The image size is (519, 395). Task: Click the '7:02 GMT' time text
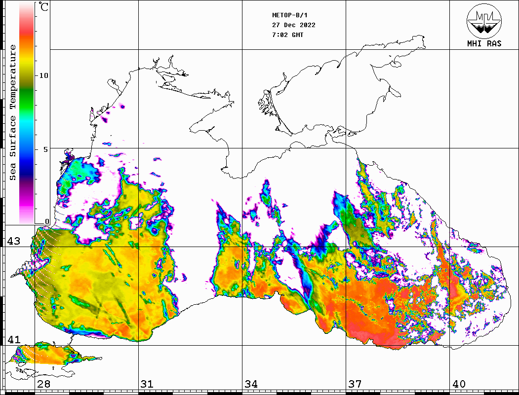click(x=287, y=35)
